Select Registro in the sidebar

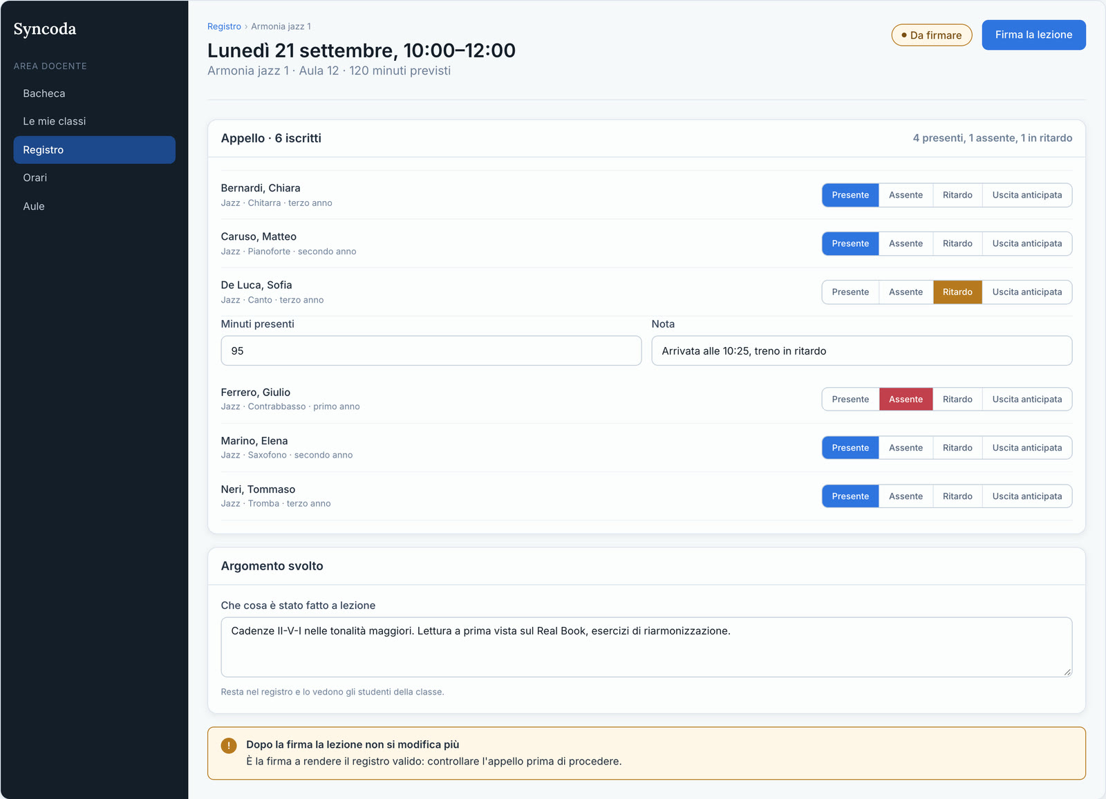point(94,149)
